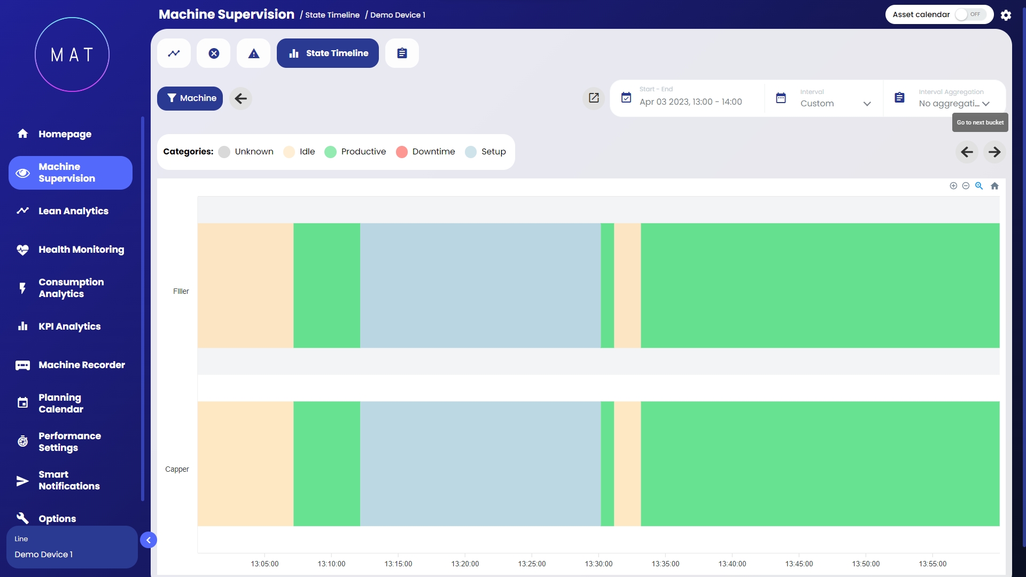Click the open-in-new-window export icon

click(x=594, y=98)
